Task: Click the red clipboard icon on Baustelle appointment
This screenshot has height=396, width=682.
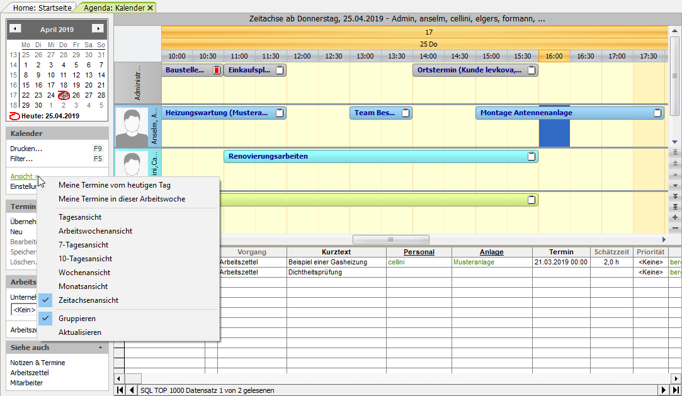Action: point(217,71)
